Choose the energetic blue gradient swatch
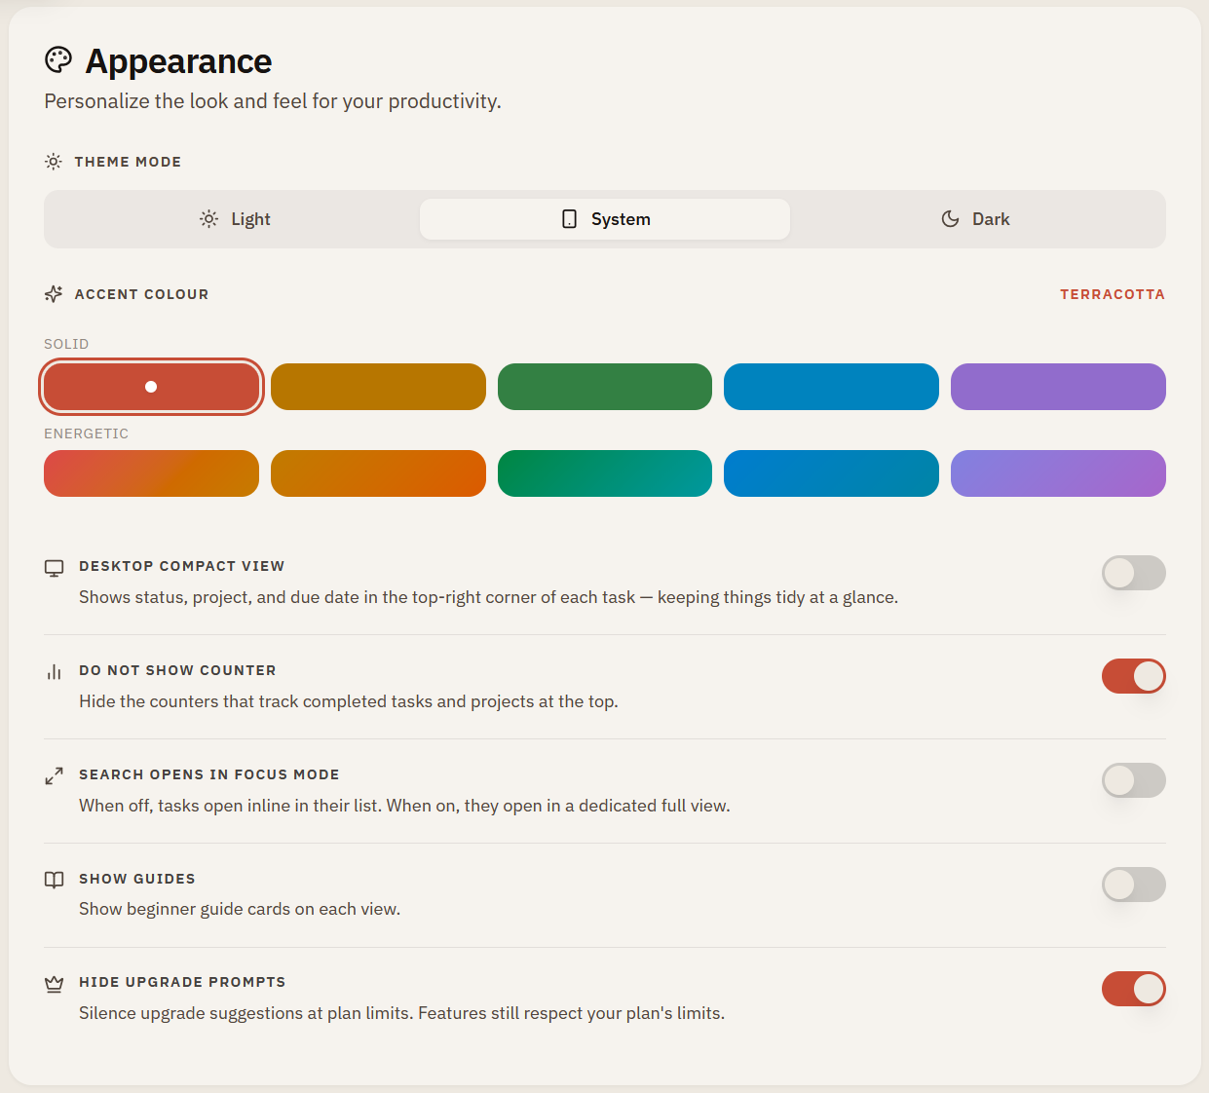Viewport: 1209px width, 1093px height. click(x=831, y=473)
